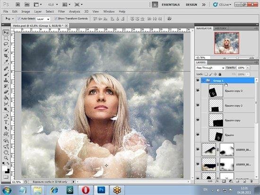Image resolution: width=260 pixels, height=195 pixels.
Task: Select the Brush tool
Action: [x=6, y=74]
